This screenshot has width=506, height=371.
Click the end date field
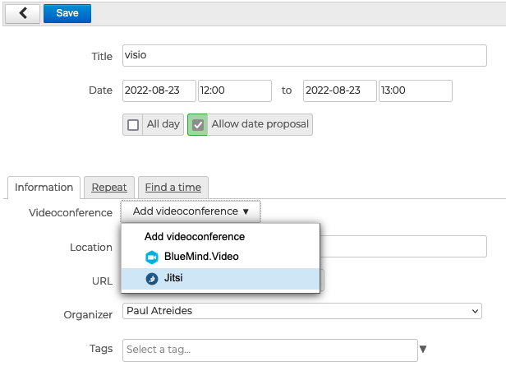coord(339,90)
